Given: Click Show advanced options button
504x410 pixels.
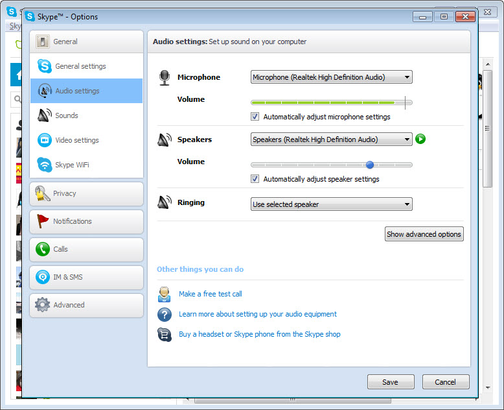Looking at the screenshot, I should pos(424,234).
